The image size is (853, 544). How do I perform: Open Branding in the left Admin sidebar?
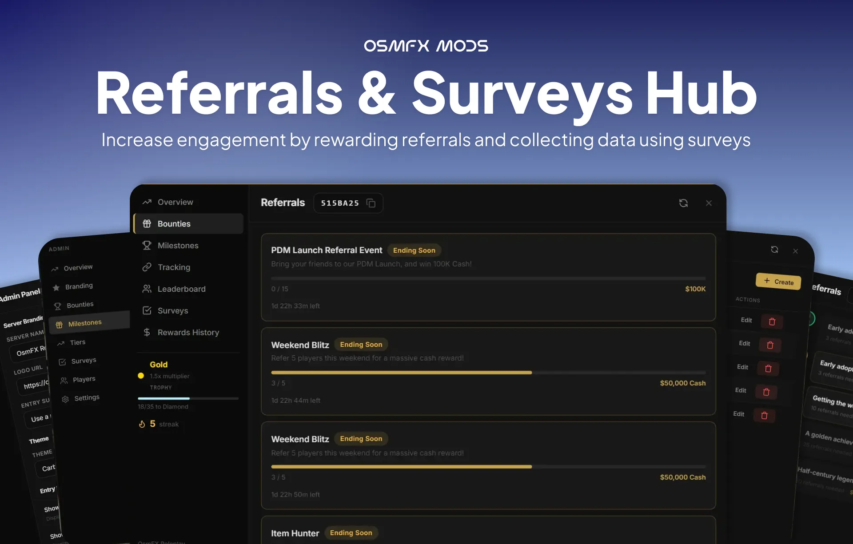[x=79, y=286]
